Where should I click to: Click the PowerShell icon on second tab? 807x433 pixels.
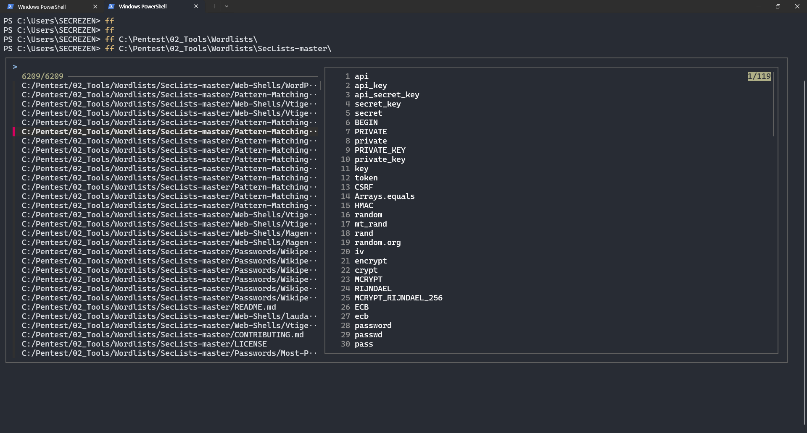click(111, 7)
